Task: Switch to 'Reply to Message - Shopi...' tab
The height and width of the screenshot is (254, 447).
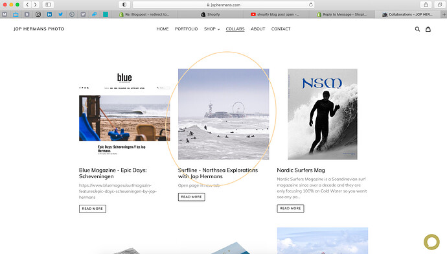Action: 342,14
